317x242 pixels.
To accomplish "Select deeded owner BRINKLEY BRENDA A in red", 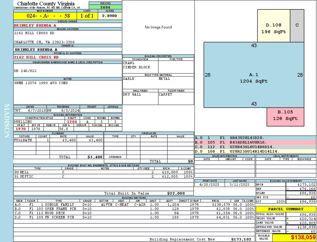I will coord(35,25).
